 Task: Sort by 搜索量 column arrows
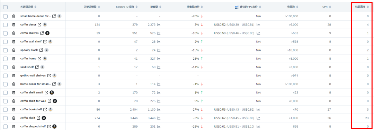160,7
